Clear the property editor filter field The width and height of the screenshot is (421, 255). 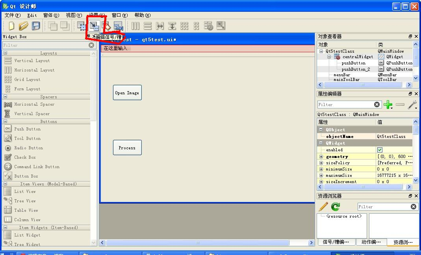pos(377,105)
